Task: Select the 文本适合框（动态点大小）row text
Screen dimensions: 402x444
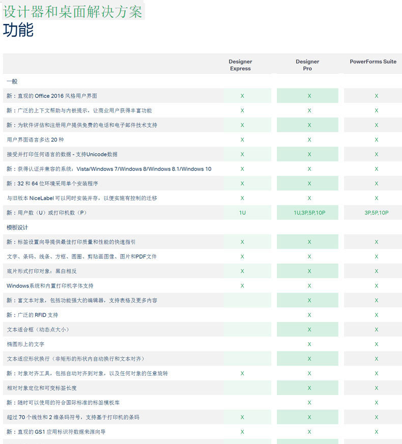Action: (38, 329)
